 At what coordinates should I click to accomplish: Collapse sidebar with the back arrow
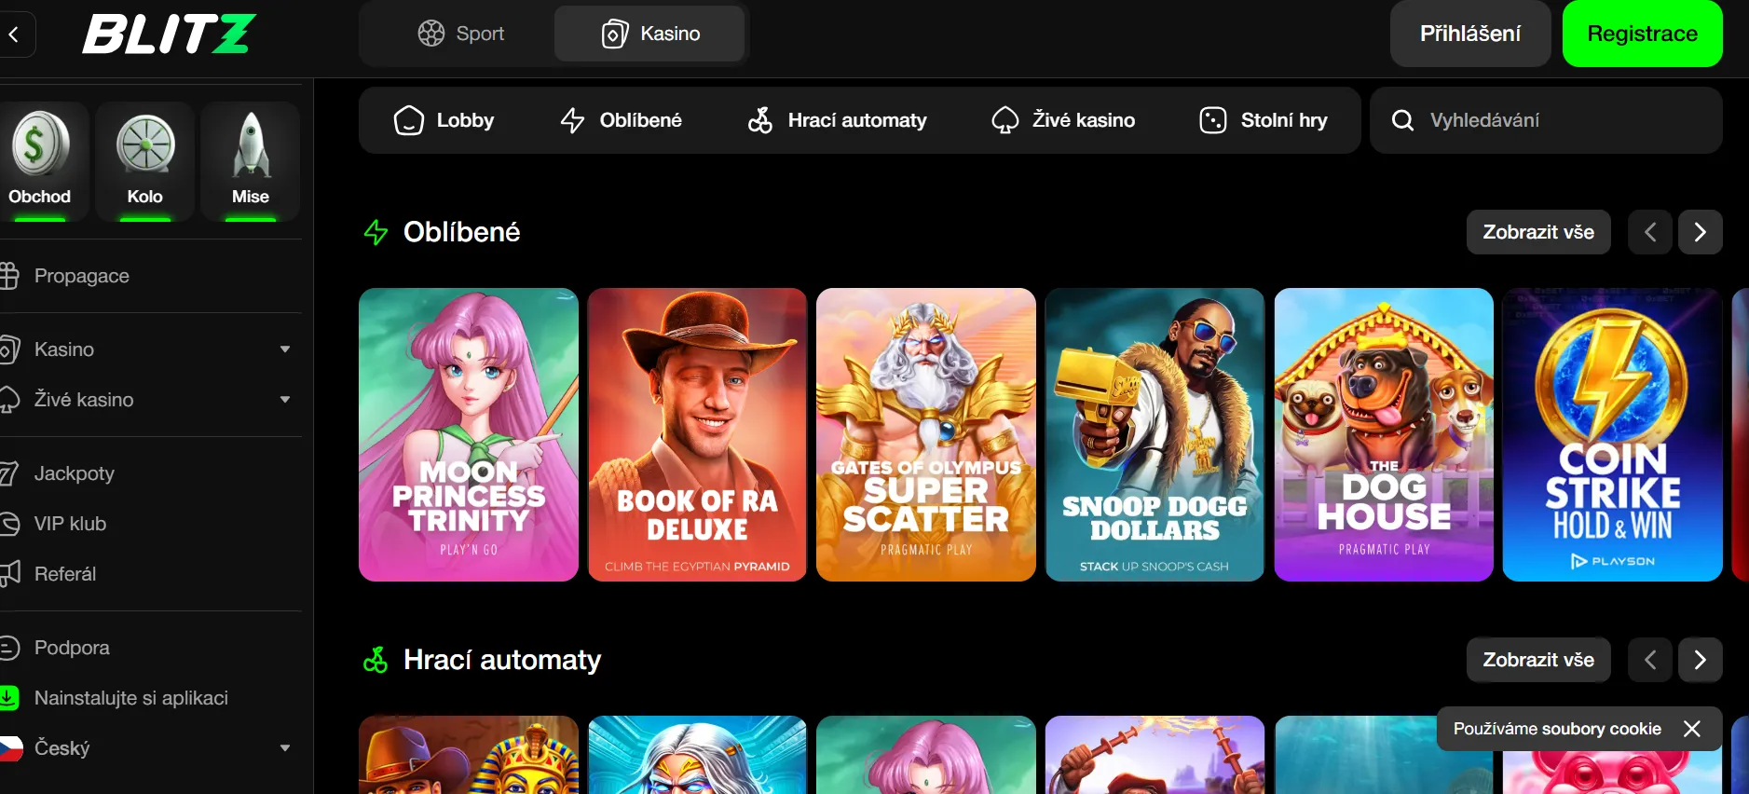point(14,34)
